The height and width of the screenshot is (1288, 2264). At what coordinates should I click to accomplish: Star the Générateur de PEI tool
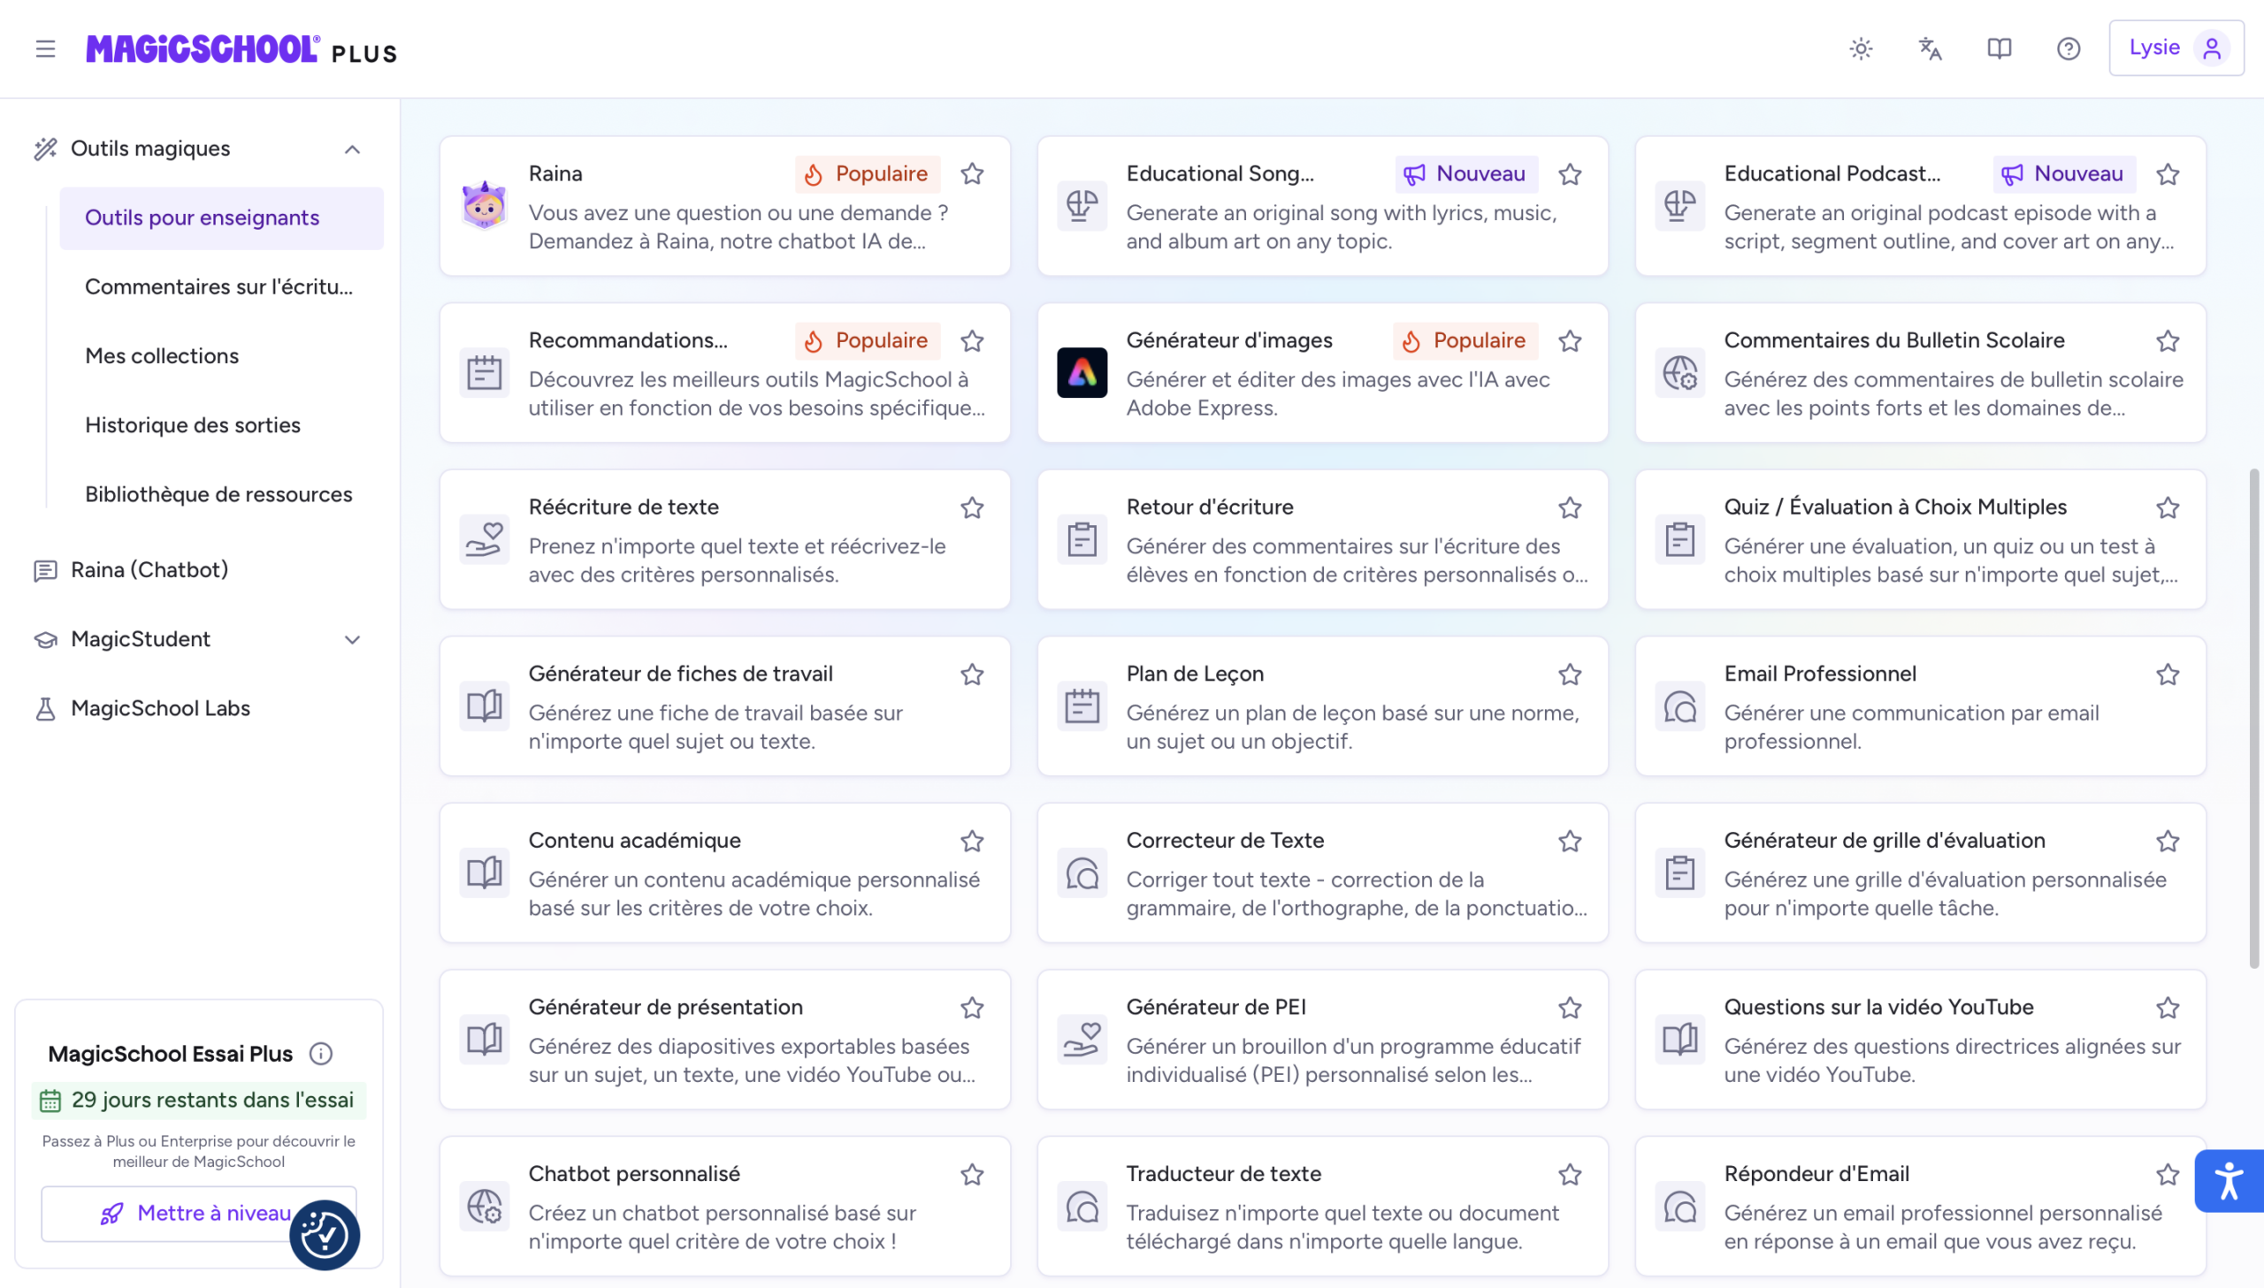coord(1571,1008)
